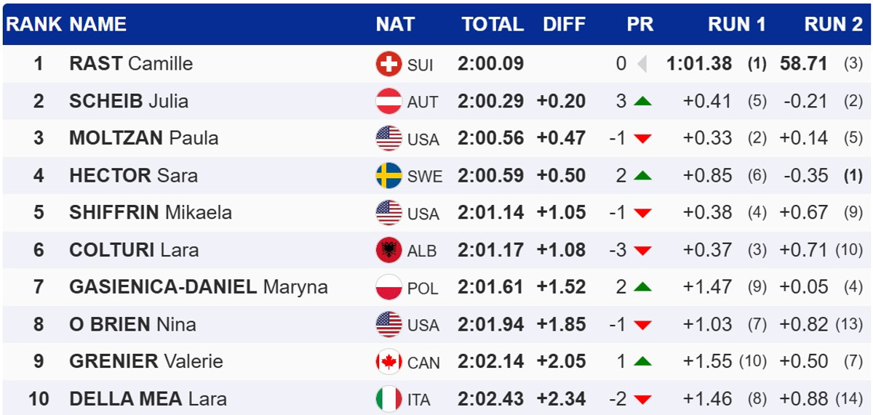Click the gray left arrow in Rast's row
Image resolution: width=873 pixels, height=415 pixels.
642,64
